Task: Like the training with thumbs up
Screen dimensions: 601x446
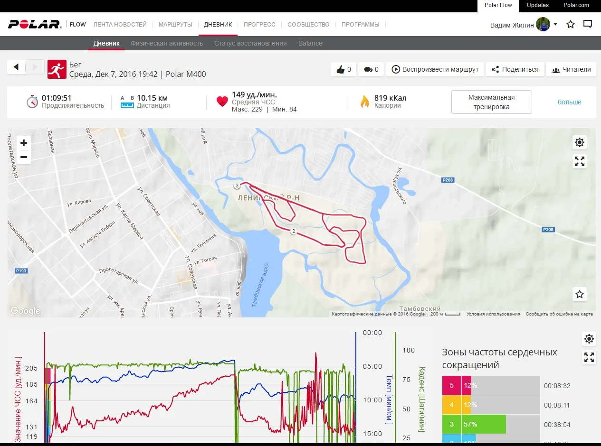Action: click(x=343, y=69)
